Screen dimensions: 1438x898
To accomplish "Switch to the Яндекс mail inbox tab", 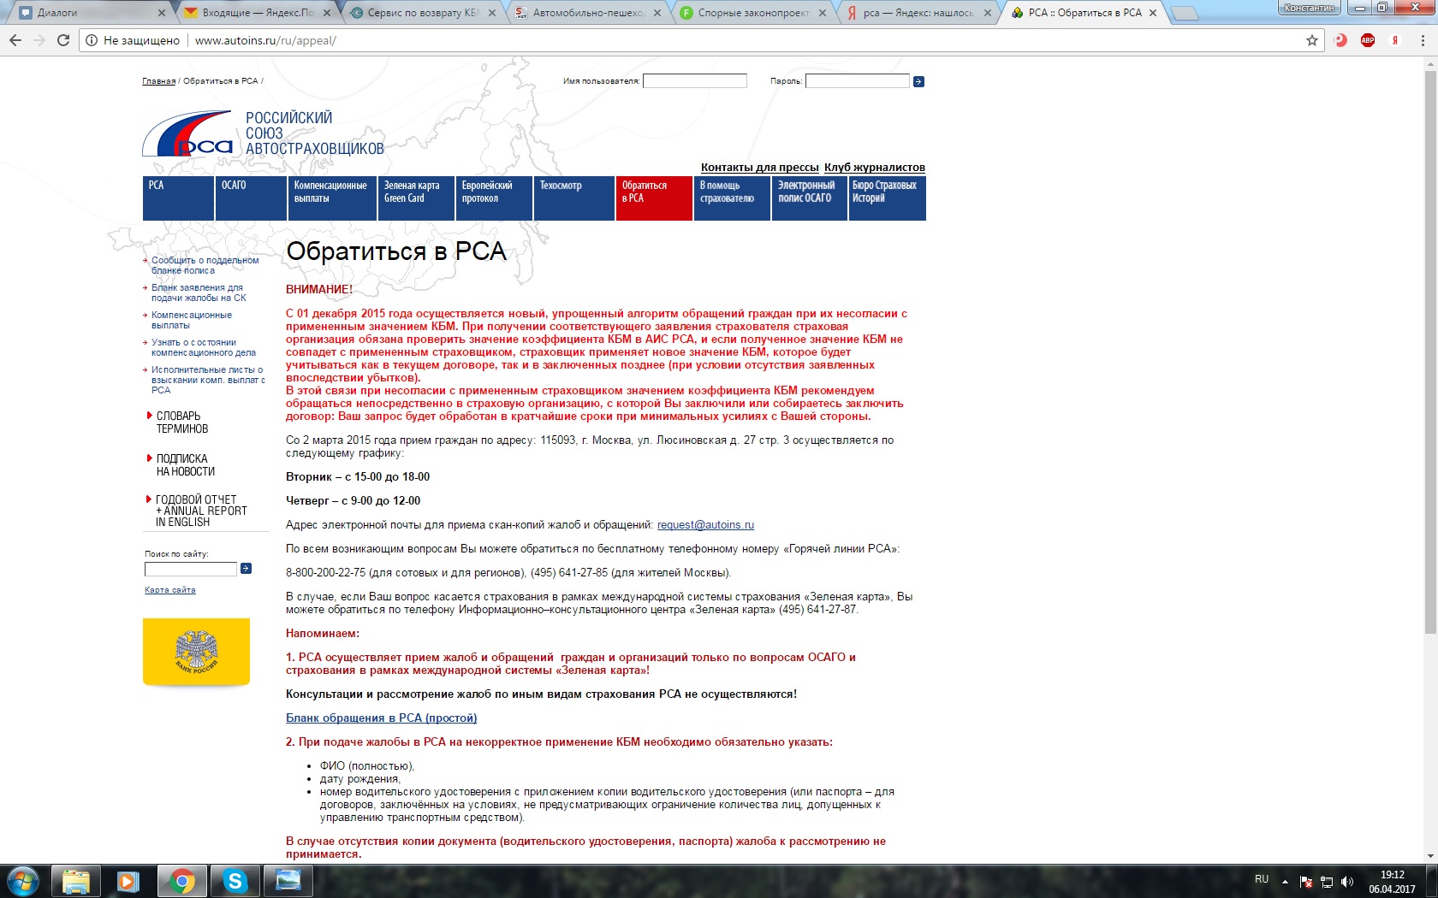I will coord(258,13).
